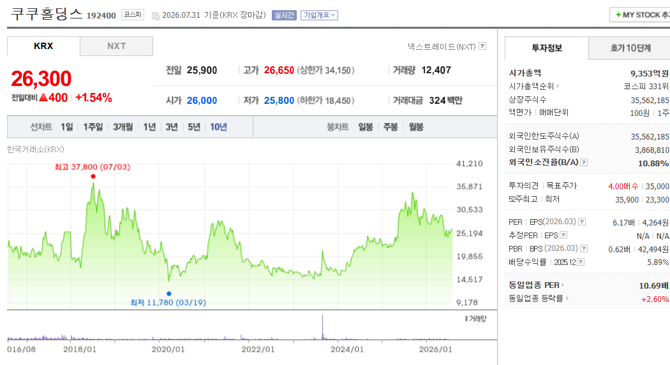Click the 거래량 value 12,407
Screen dimensions: 670x365
coord(436,70)
